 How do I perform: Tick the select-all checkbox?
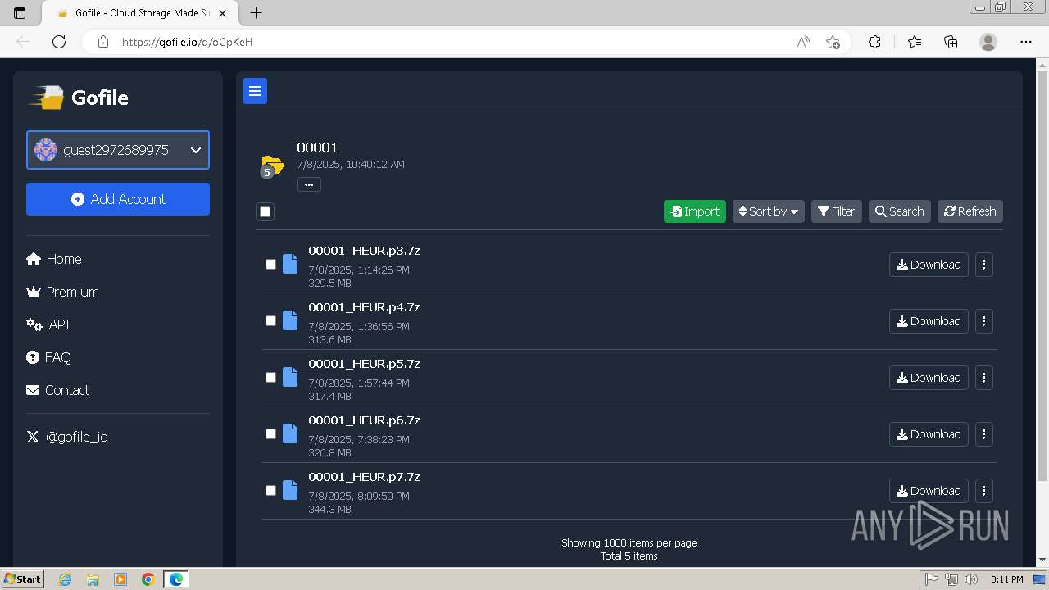(265, 211)
